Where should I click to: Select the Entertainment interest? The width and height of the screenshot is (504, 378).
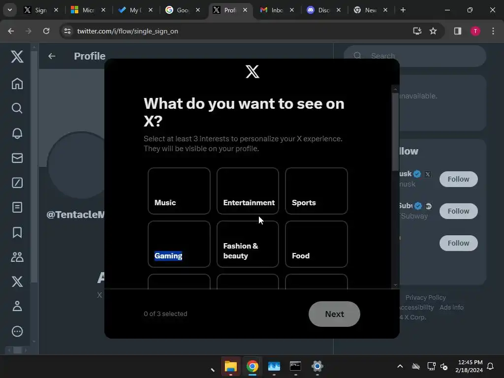pos(248,191)
